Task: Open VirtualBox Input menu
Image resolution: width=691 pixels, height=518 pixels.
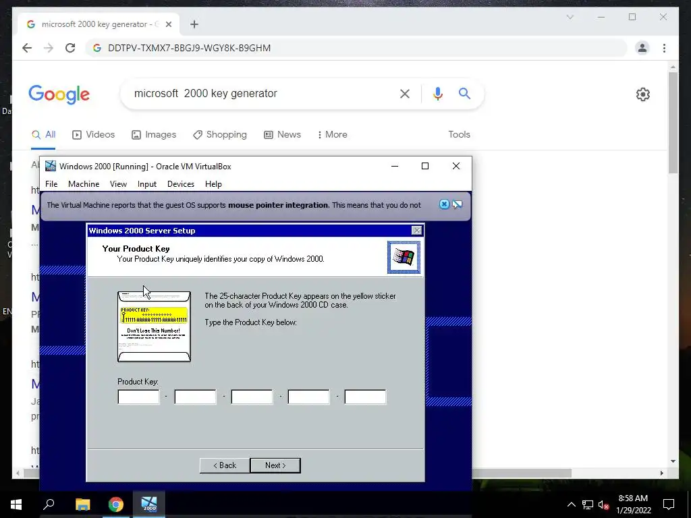Action: pos(146,184)
